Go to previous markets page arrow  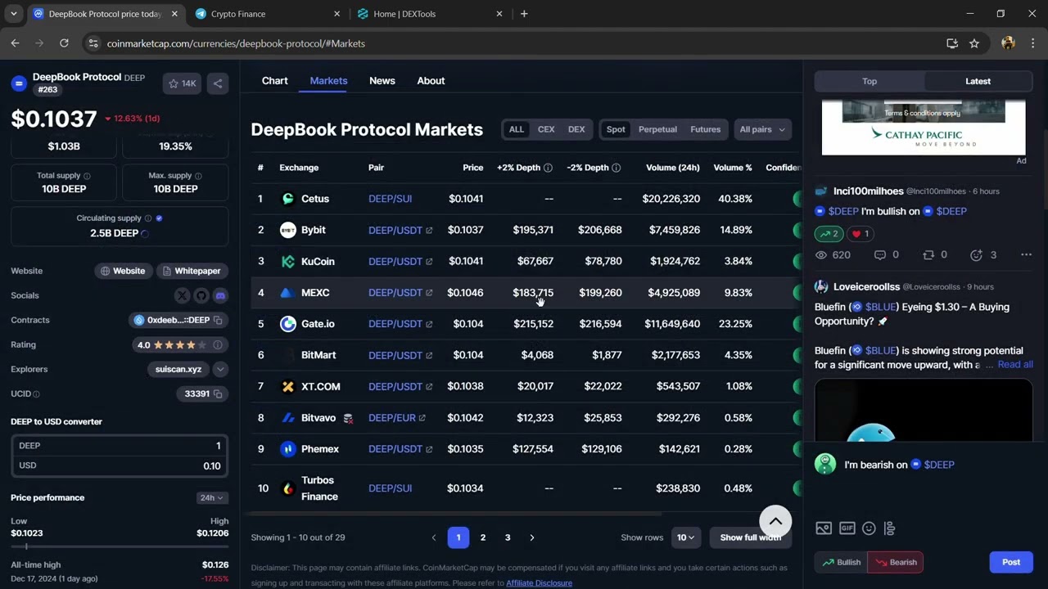coord(434,537)
